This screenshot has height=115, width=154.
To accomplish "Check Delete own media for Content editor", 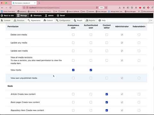I will (x=107, y=34).
